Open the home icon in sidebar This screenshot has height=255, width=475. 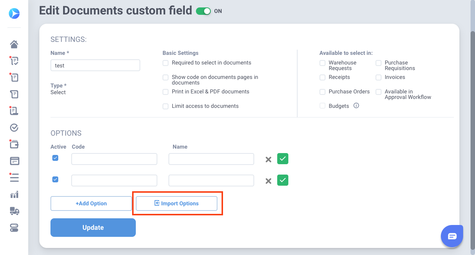(x=14, y=44)
